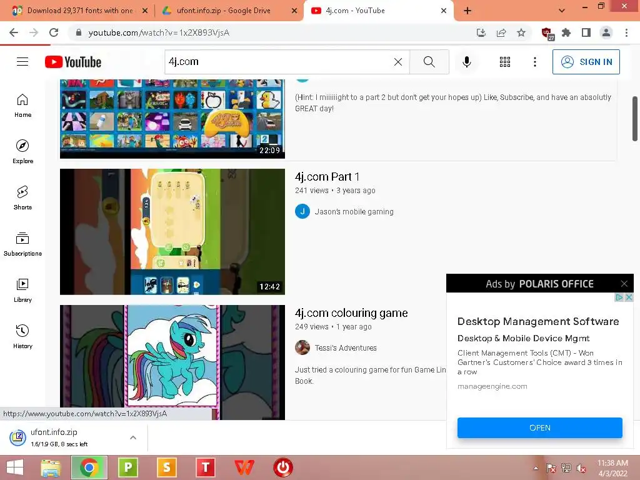Screen dimensions: 640x480
Task: Open 4j.com Part 1 thumbnail
Action: point(172,231)
